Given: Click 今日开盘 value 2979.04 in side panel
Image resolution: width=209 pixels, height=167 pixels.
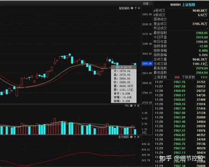Looking at the screenshot, I should (202, 37).
